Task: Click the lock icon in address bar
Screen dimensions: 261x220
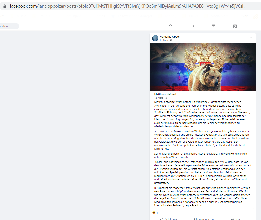Action: point(5,6)
